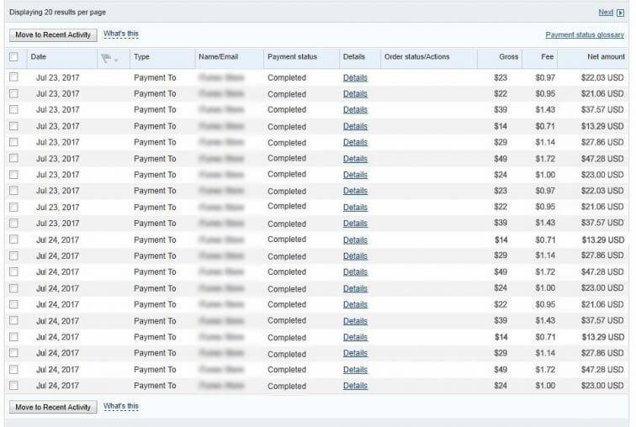Click Move to Recent Activity below the table
636x427 pixels.
pyautogui.click(x=53, y=407)
